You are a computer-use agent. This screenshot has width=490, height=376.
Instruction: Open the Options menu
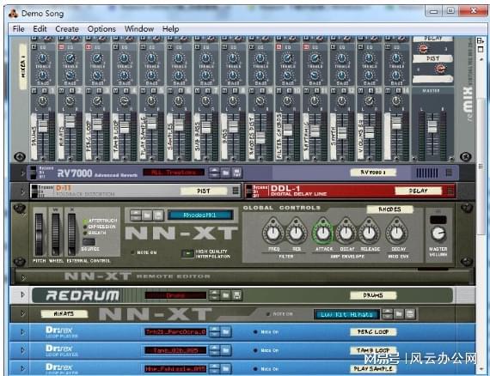pyautogui.click(x=101, y=29)
